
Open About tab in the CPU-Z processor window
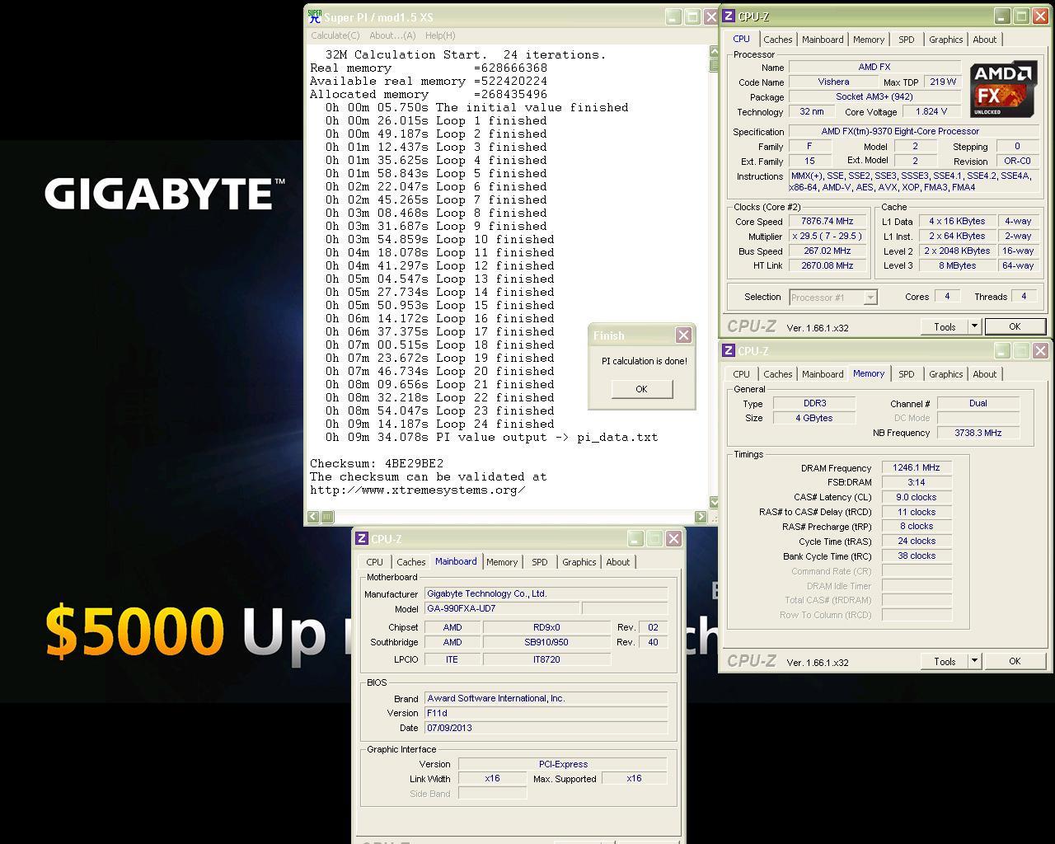(x=985, y=40)
